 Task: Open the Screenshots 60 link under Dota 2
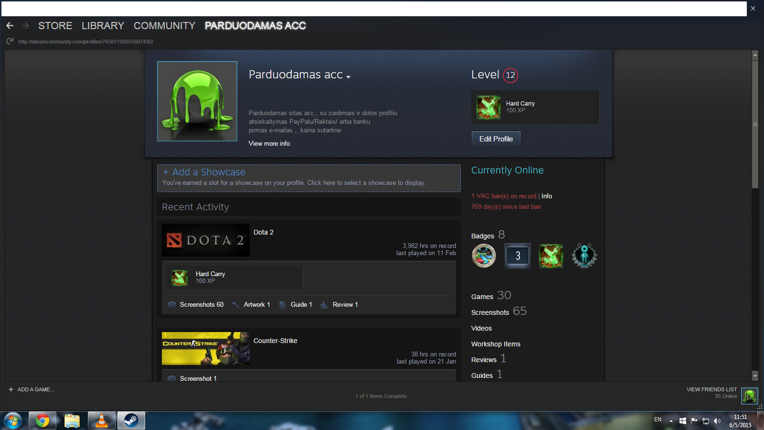pos(202,304)
